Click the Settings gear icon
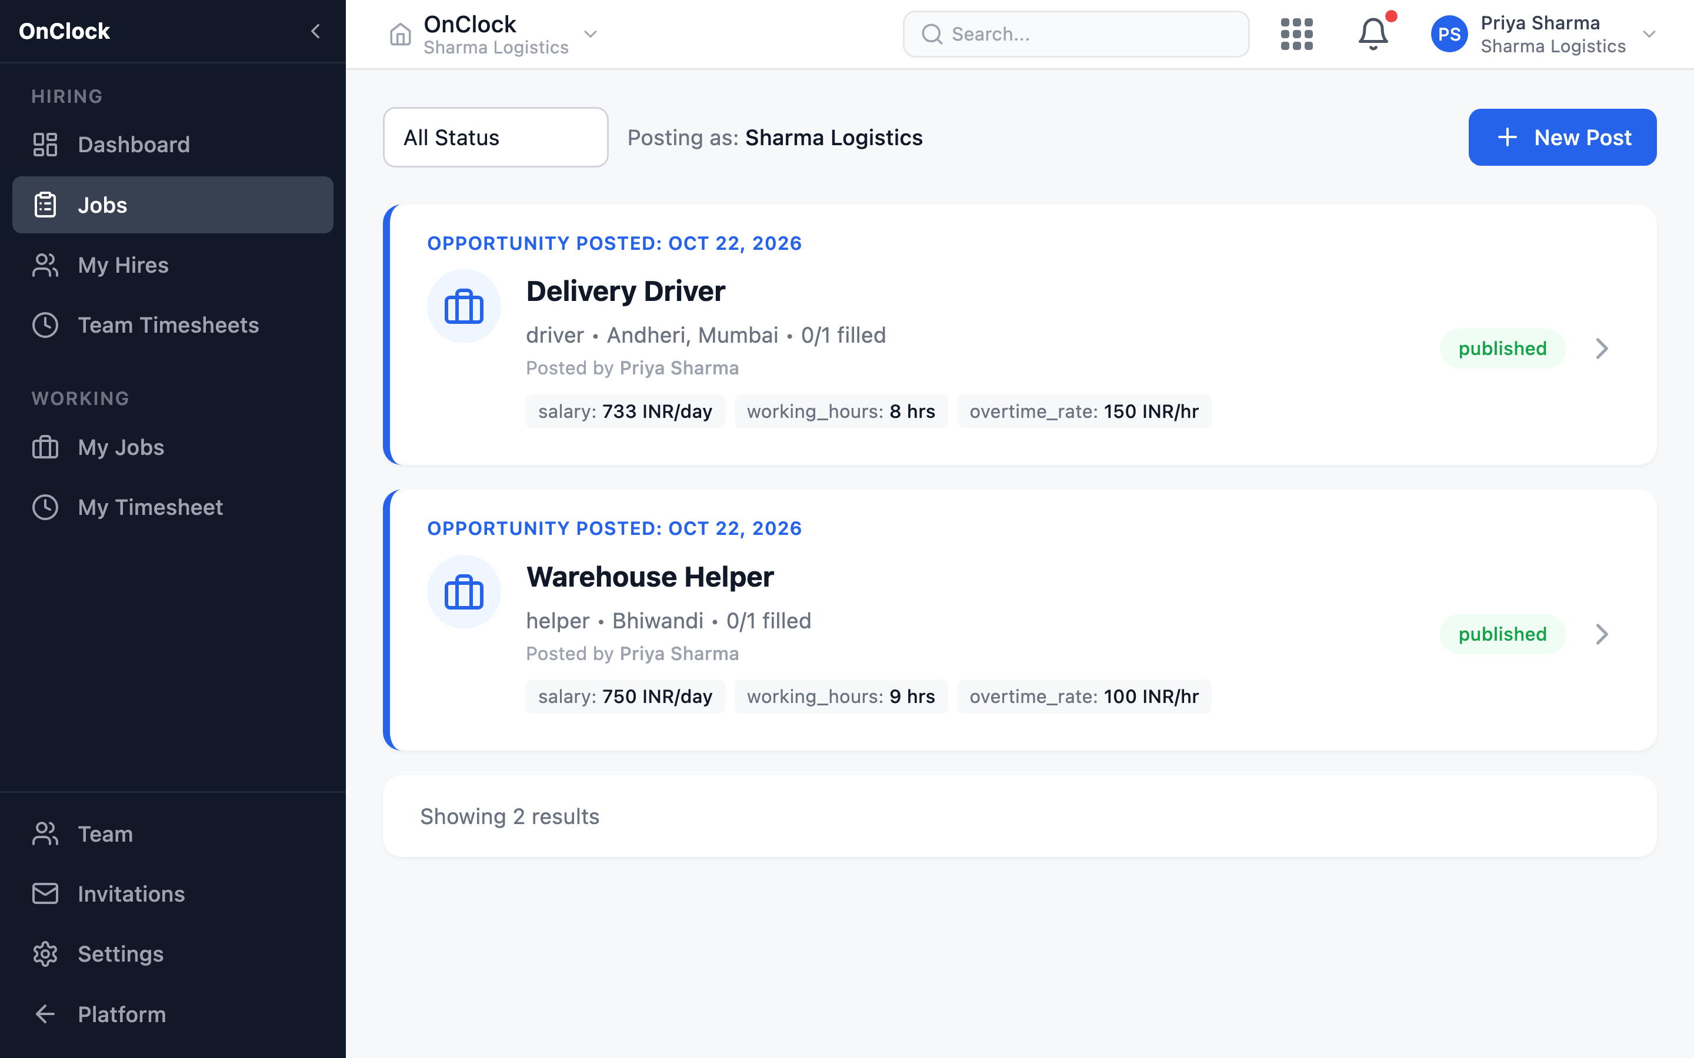Screen dimensions: 1694x1058 click(x=45, y=954)
